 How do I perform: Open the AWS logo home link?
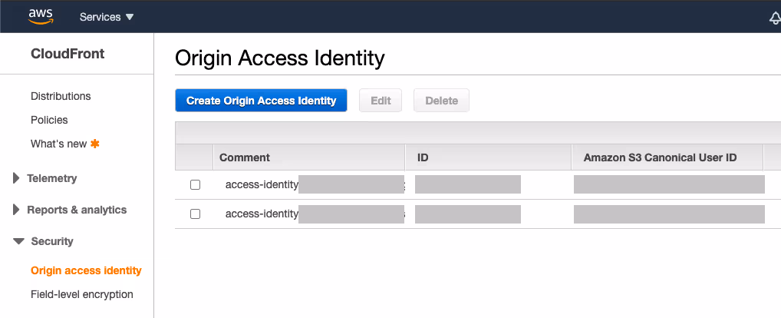point(41,16)
